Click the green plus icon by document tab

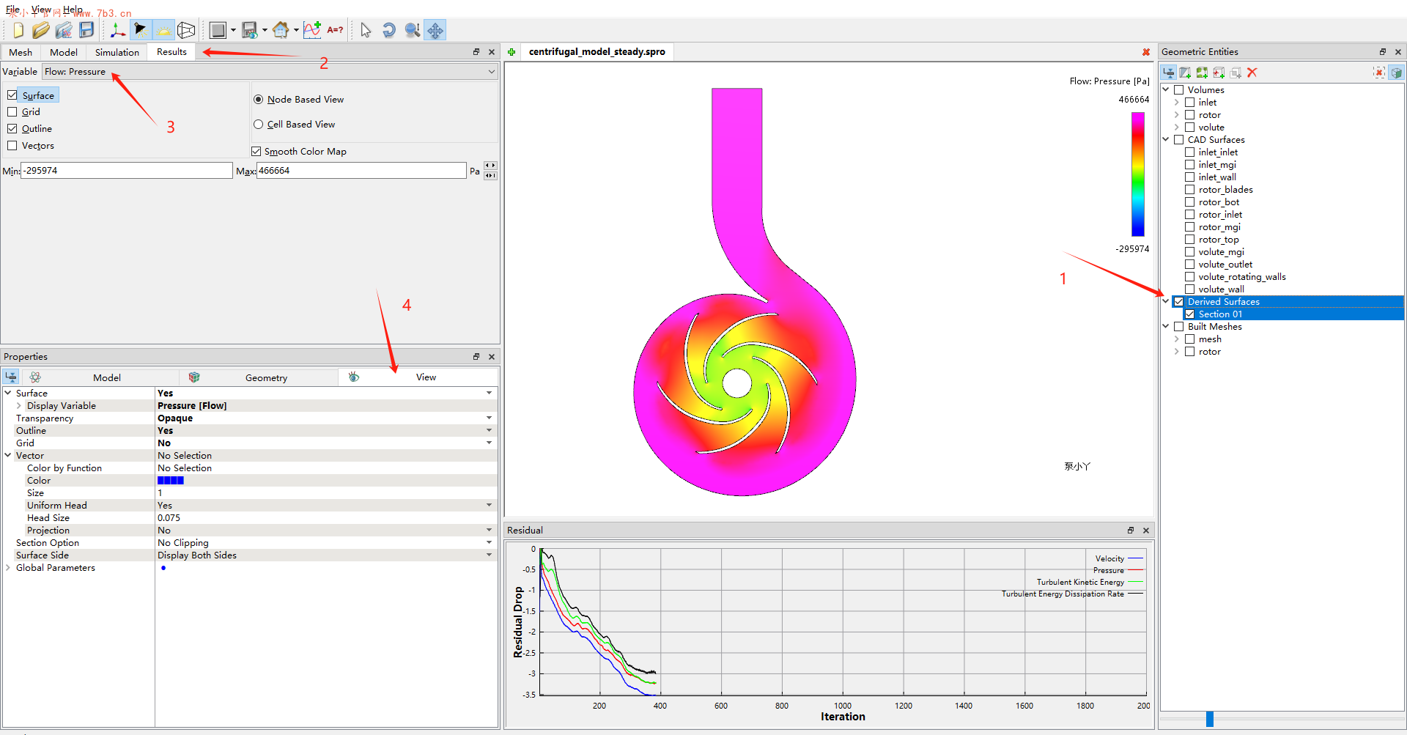512,52
